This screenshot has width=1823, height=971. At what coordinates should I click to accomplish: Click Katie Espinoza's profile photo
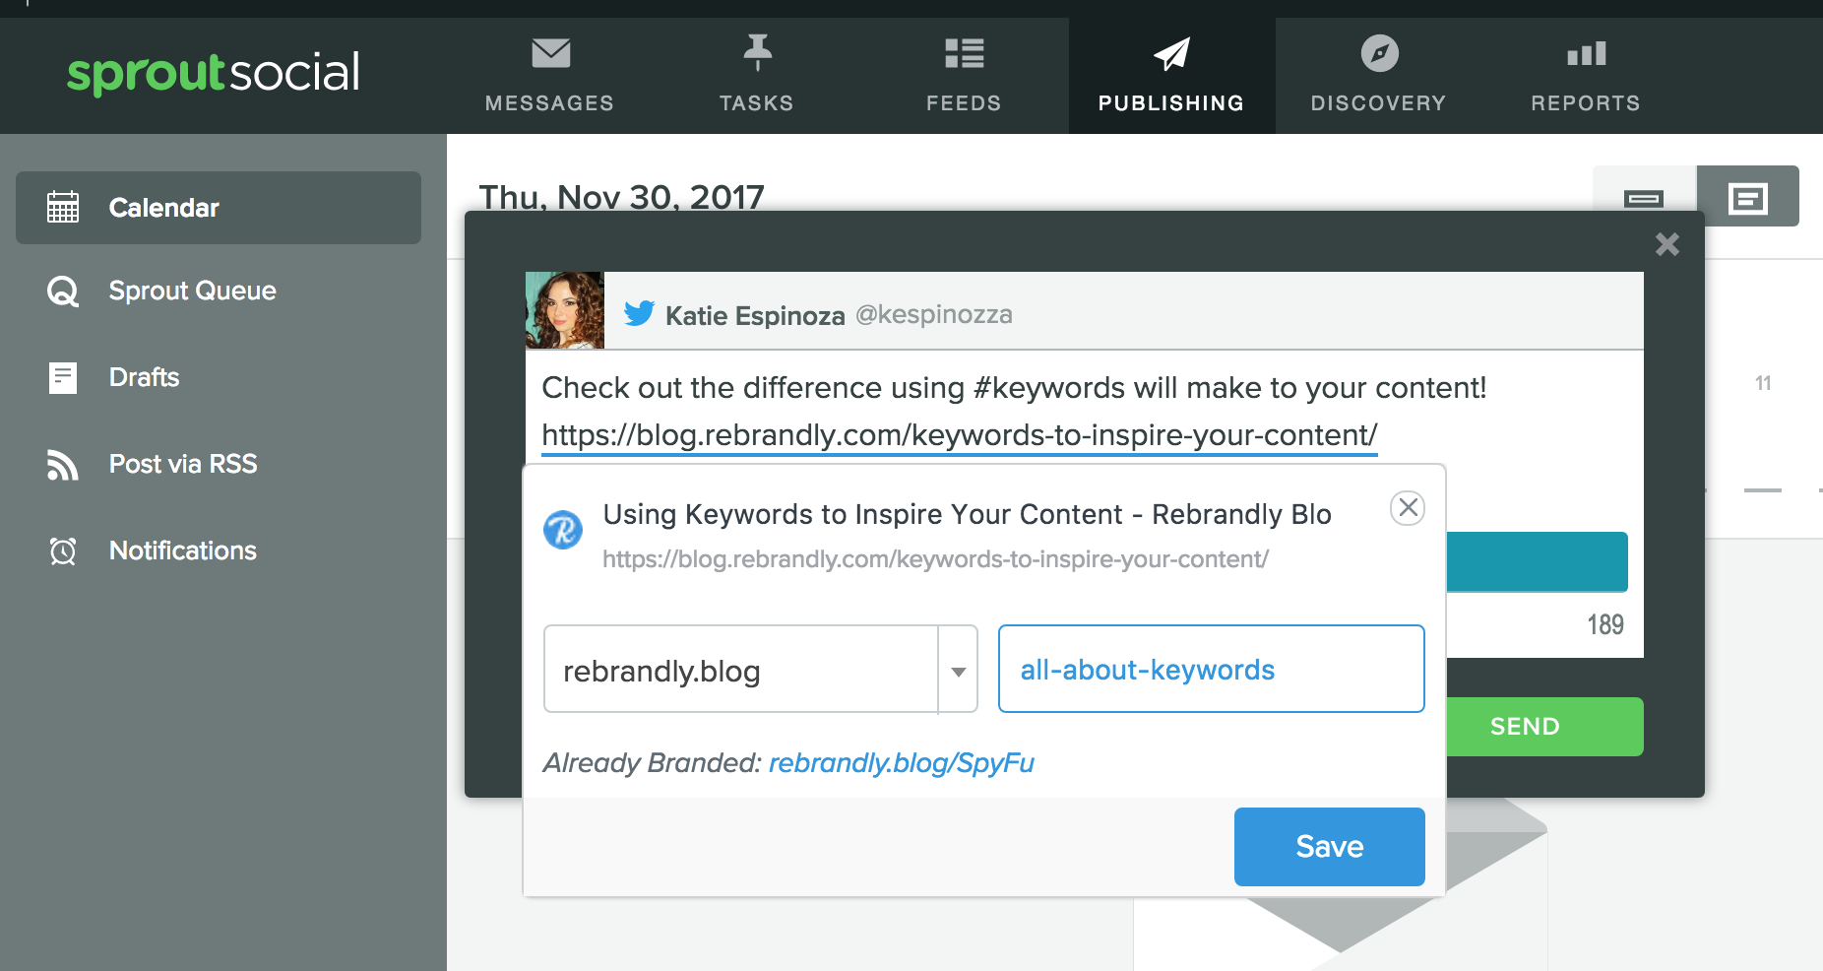(x=565, y=310)
